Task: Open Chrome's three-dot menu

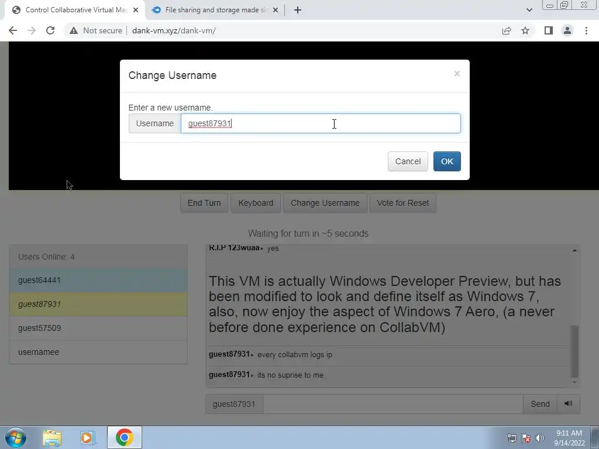Action: (x=586, y=30)
